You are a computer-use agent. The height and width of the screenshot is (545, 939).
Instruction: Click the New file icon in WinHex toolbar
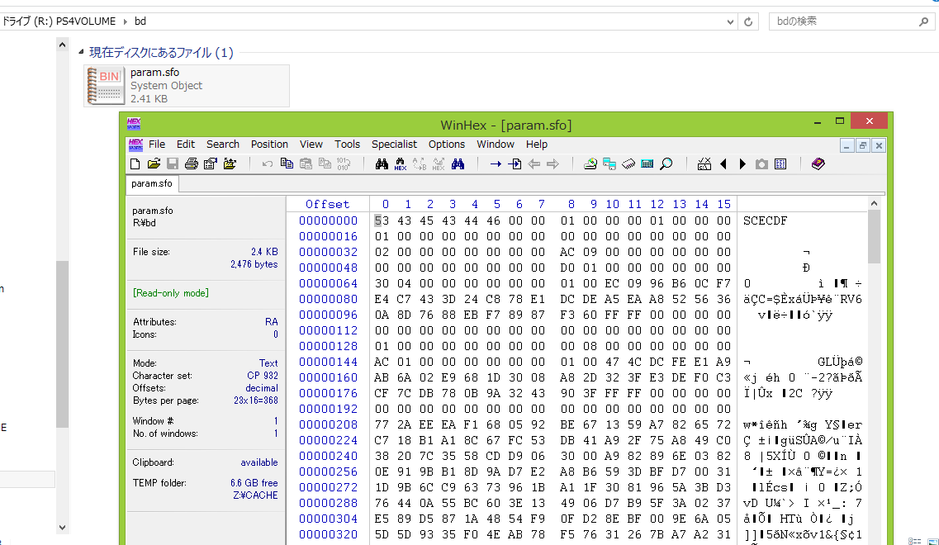(135, 164)
